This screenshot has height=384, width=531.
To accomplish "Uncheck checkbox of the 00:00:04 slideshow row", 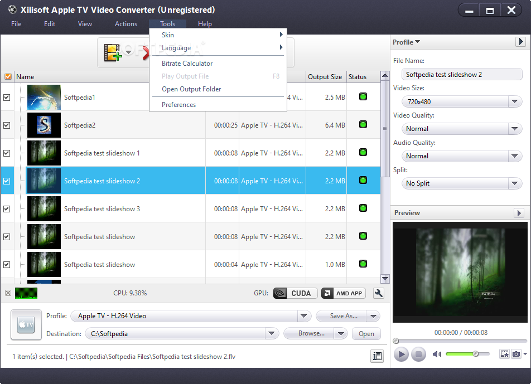I will pos(7,265).
